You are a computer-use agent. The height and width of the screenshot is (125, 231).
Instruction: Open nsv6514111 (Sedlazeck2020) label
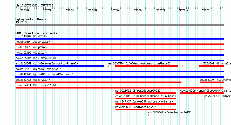tap(36, 85)
